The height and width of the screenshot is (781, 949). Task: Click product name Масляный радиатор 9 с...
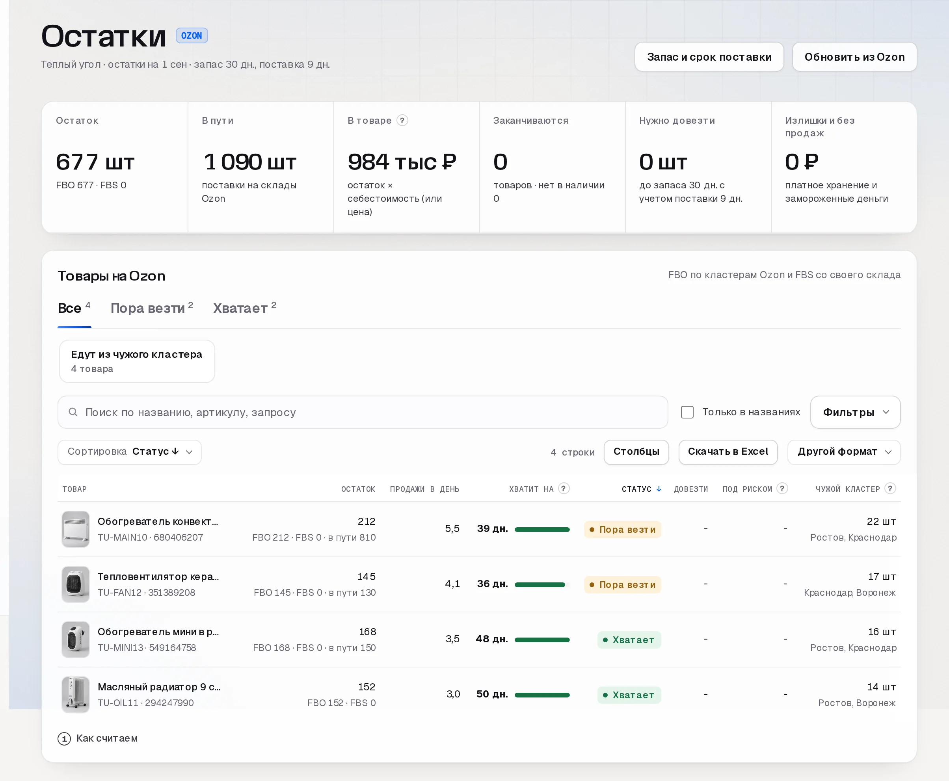pos(159,687)
